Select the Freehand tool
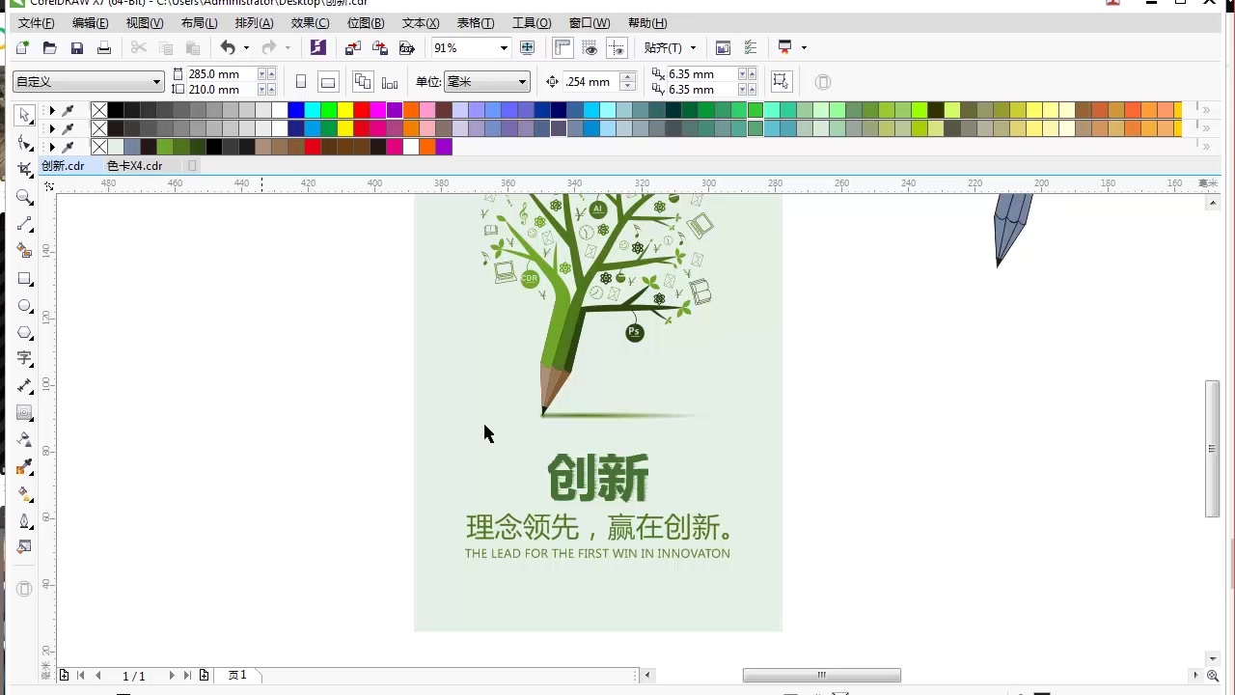This screenshot has width=1235, height=695. pos(25,224)
